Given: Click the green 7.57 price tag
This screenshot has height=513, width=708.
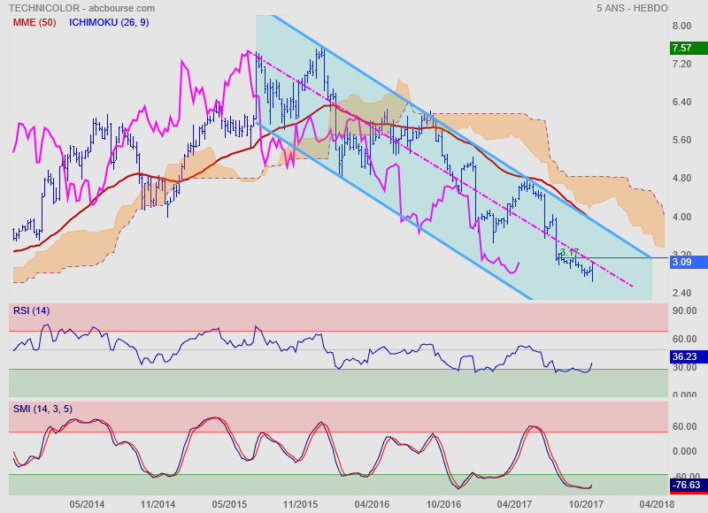Looking at the screenshot, I should (x=689, y=48).
